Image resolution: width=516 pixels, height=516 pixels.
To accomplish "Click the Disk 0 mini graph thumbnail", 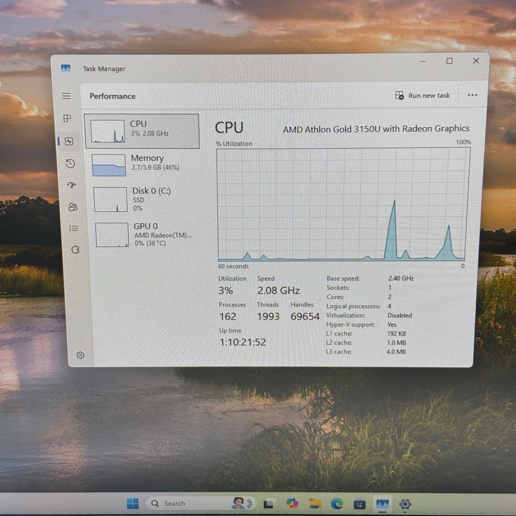I will pos(110,200).
